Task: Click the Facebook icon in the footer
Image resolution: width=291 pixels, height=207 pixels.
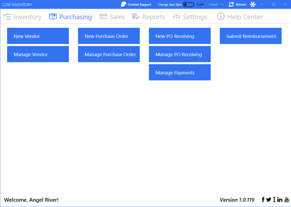Action: point(263,200)
